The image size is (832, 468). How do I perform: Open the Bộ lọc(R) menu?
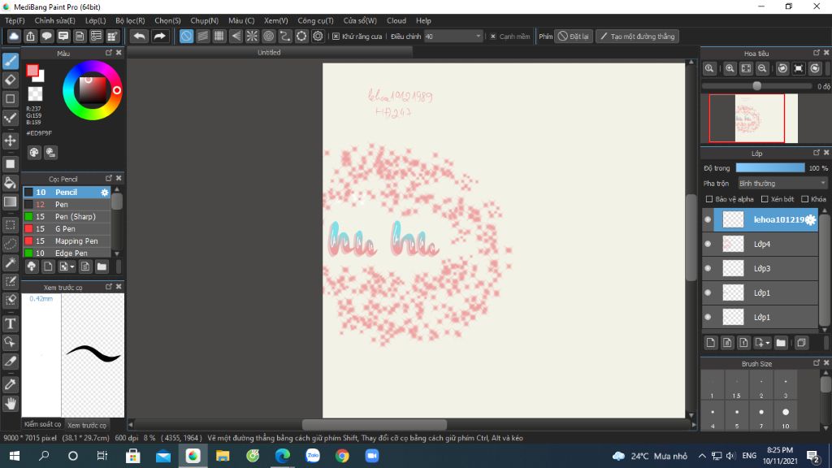[130, 20]
